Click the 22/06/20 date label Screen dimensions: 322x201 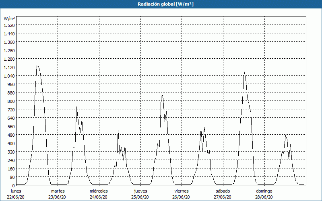coord(16,197)
